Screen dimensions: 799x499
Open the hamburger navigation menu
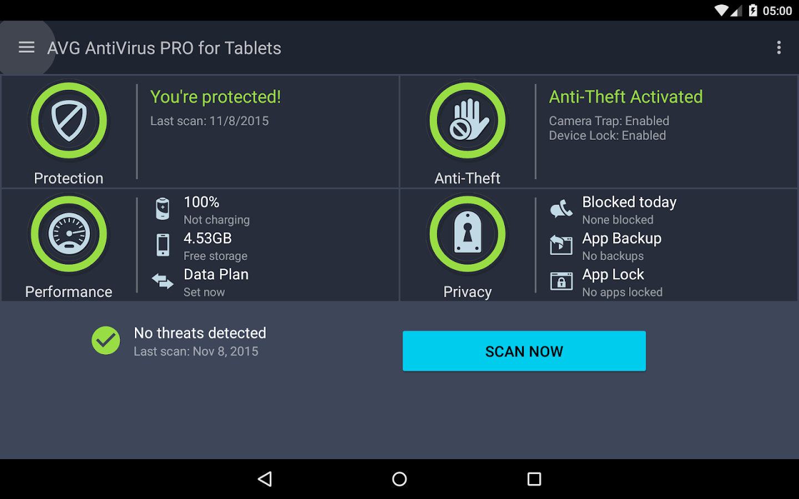pyautogui.click(x=27, y=48)
